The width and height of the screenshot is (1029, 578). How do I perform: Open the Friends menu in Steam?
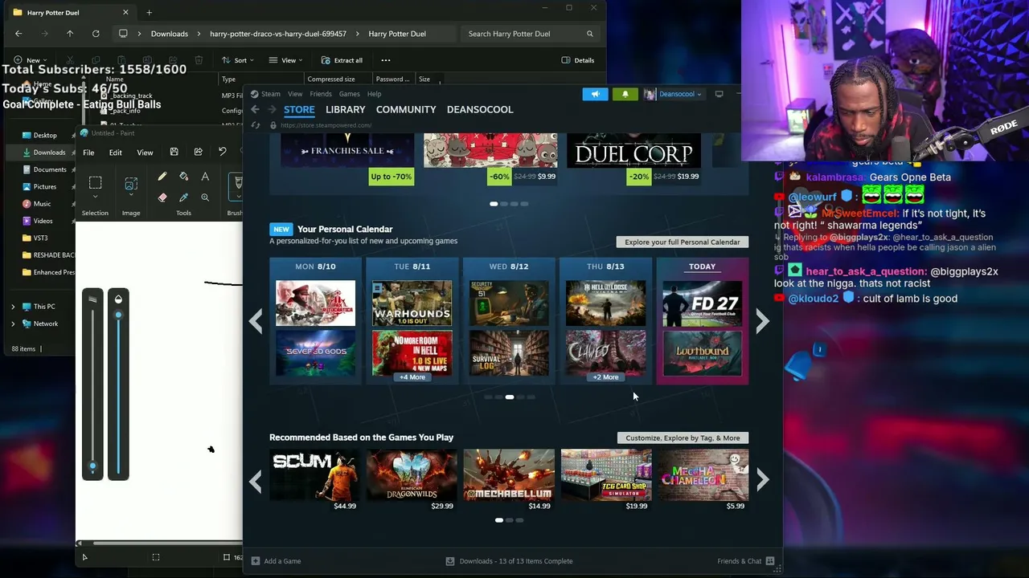(321, 94)
